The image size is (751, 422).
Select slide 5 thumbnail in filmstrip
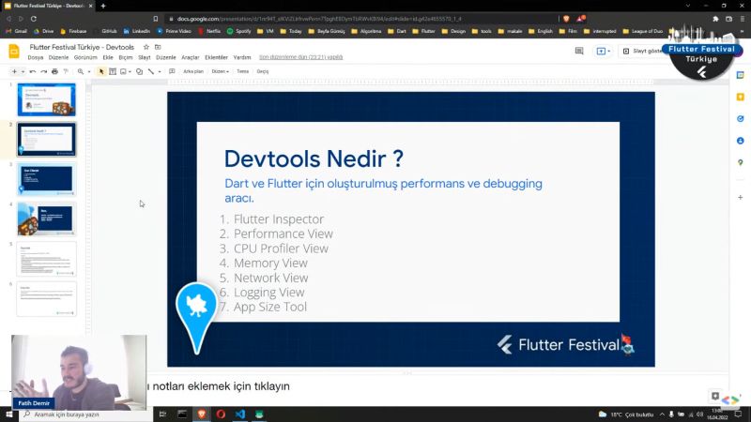coord(46,259)
